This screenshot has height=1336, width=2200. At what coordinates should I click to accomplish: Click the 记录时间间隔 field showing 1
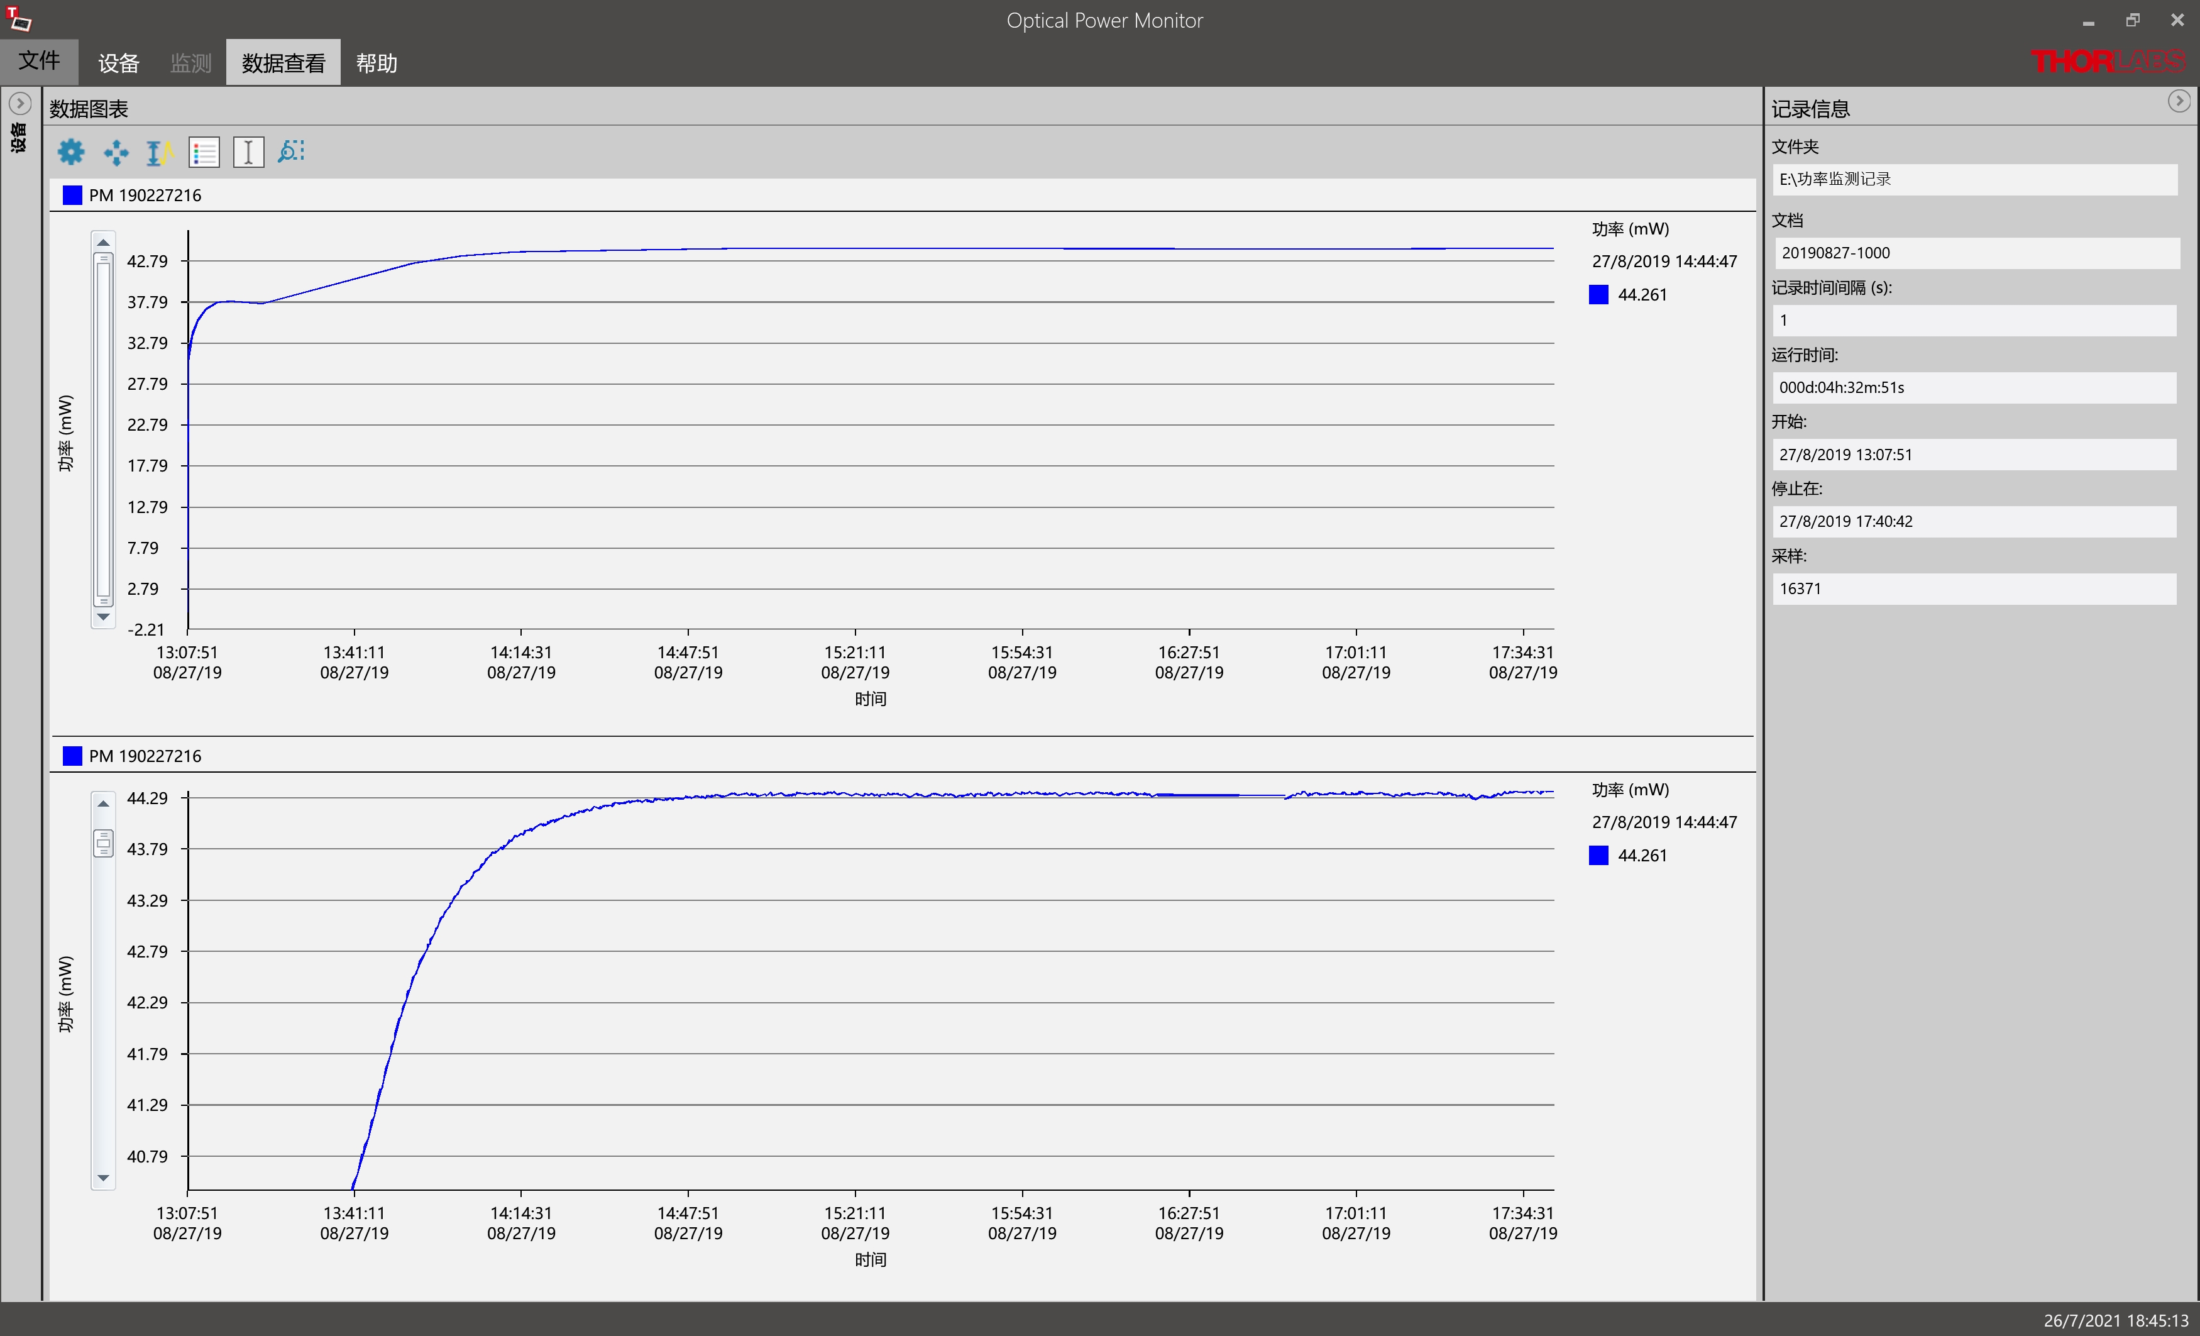(x=1974, y=321)
